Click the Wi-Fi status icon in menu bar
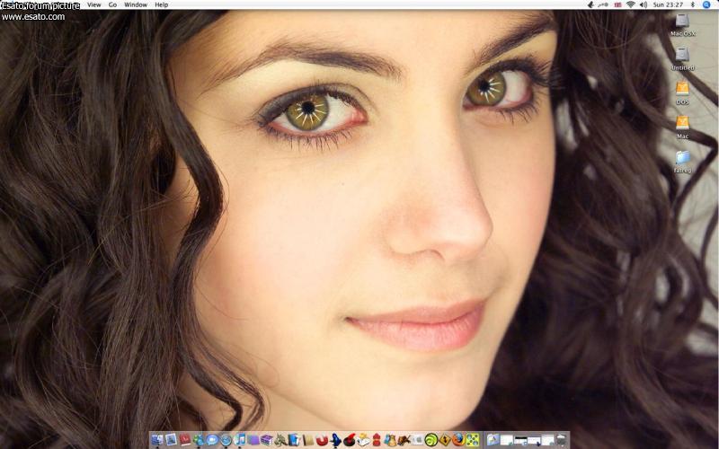719x449 pixels. click(631, 4)
